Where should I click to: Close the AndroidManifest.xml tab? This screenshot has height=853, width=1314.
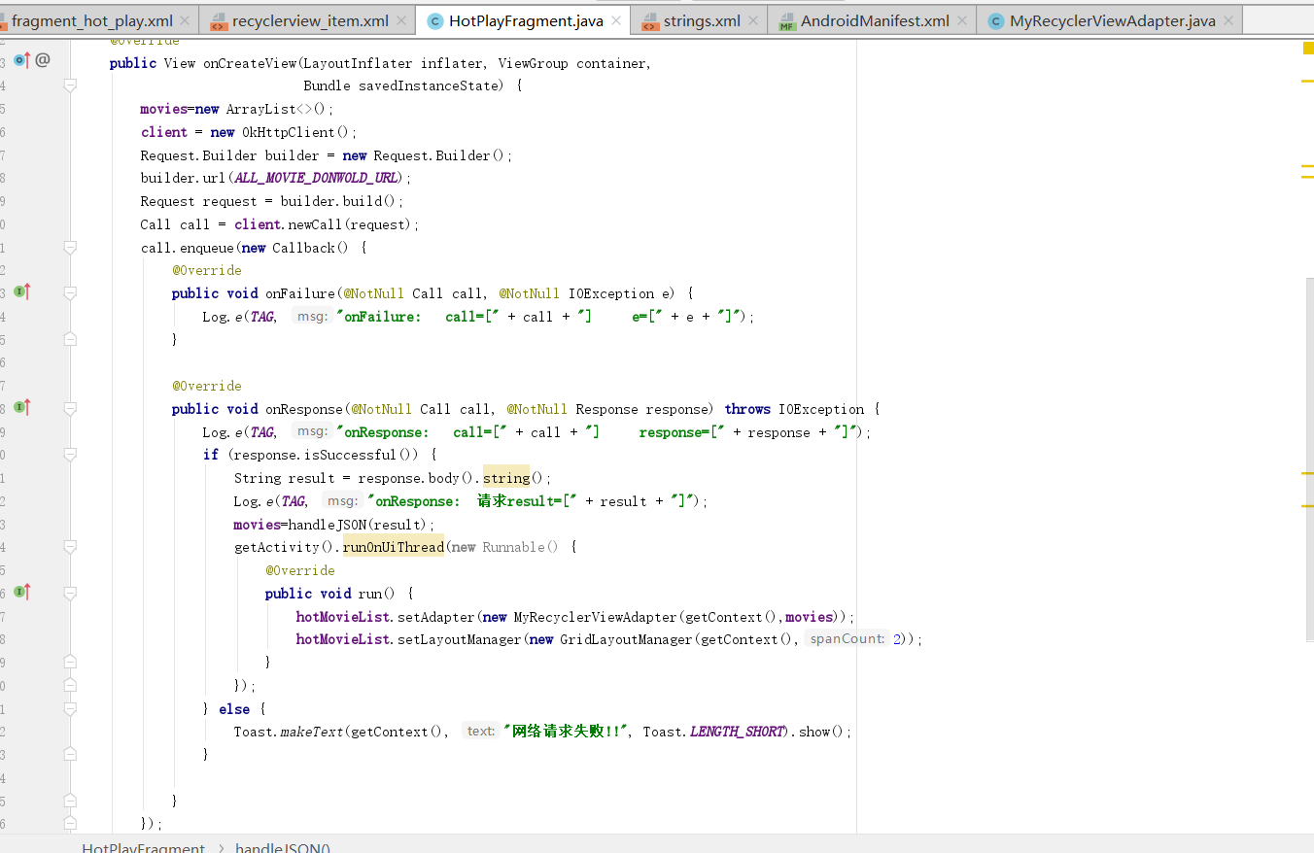pyautogui.click(x=961, y=20)
